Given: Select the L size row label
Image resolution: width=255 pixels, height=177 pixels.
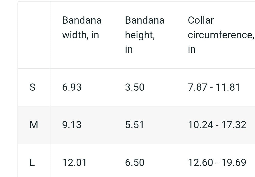Looking at the screenshot, I should (32, 163).
